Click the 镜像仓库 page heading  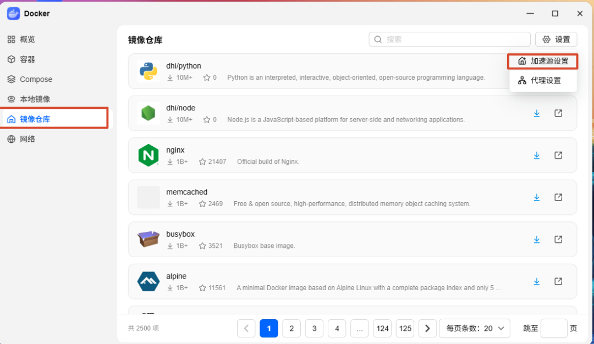pyautogui.click(x=145, y=40)
